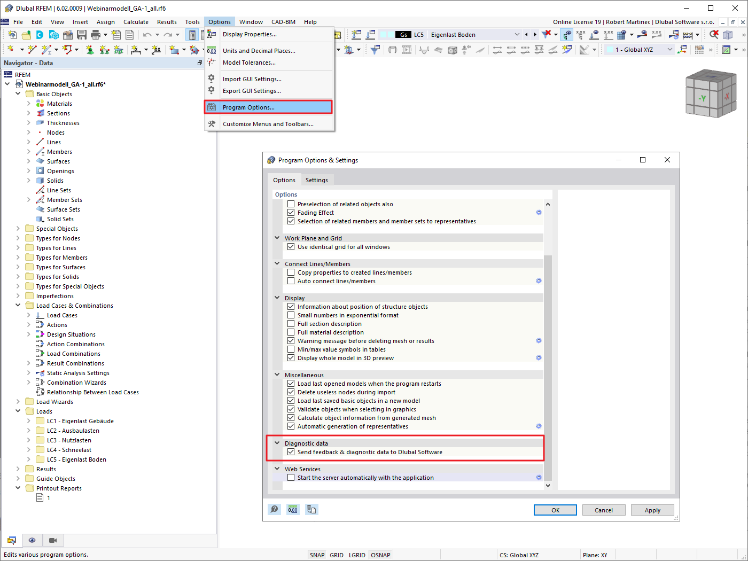Image resolution: width=748 pixels, height=561 pixels.
Task: Collapse the Load Cases & Combinations tree node
Action: [x=18, y=305]
